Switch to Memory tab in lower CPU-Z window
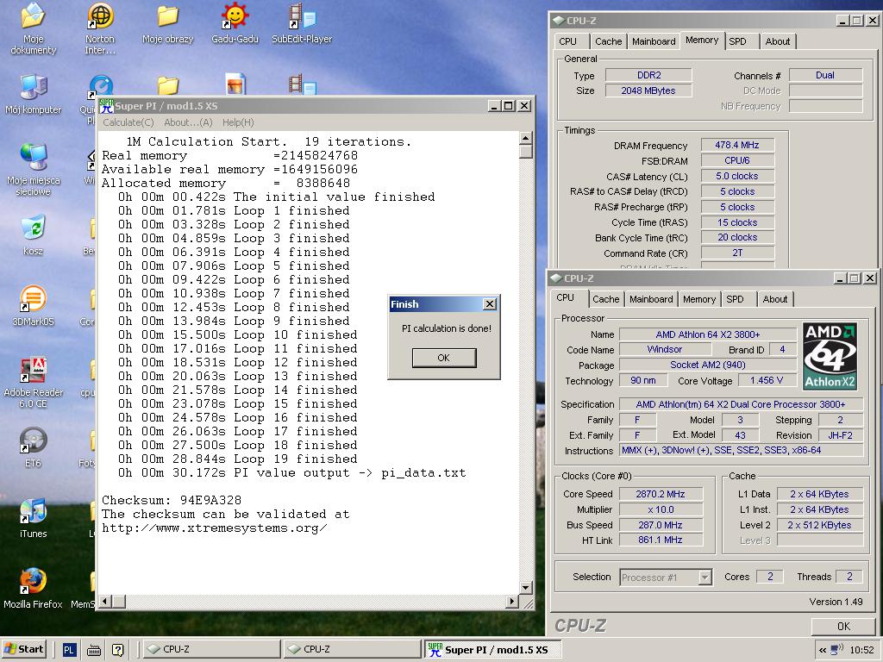883x662 pixels. [698, 299]
